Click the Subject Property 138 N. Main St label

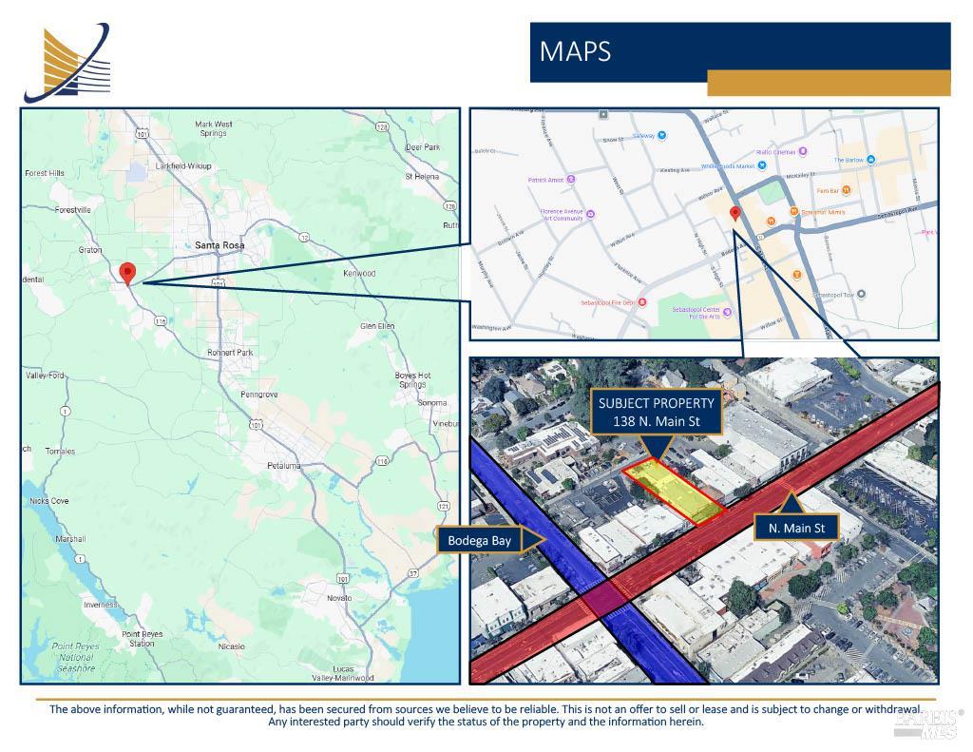coord(657,412)
